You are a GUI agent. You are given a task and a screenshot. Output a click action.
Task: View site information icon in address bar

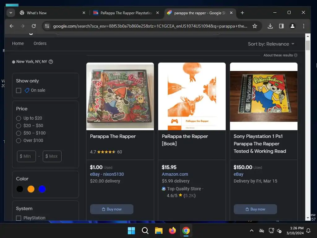pos(47,26)
